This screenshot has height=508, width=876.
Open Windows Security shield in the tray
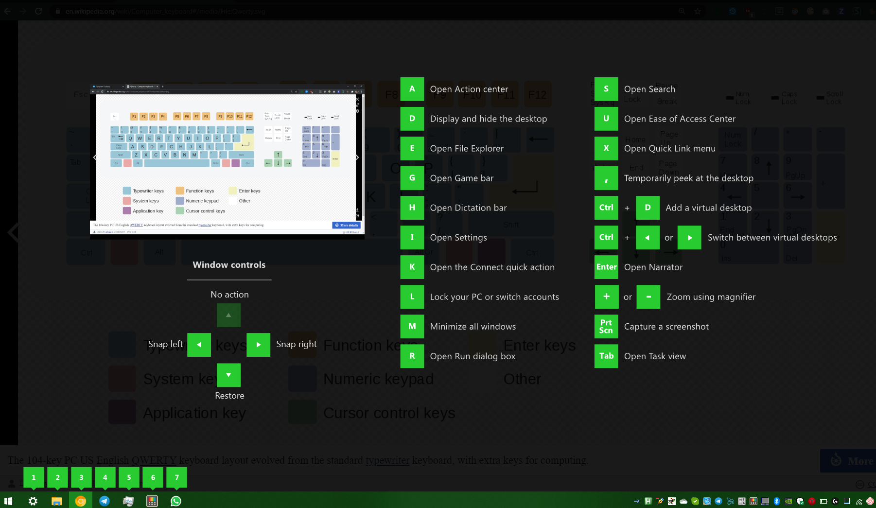800,501
